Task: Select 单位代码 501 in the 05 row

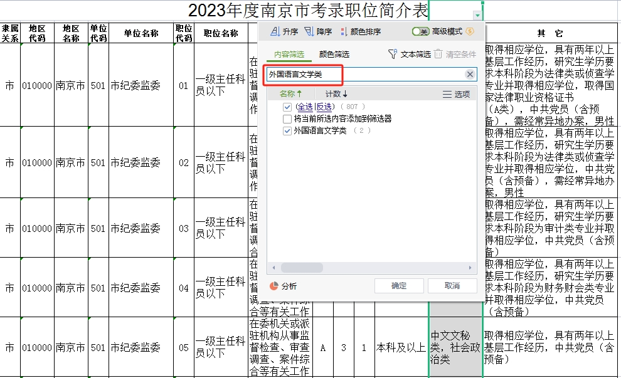Action: point(98,347)
